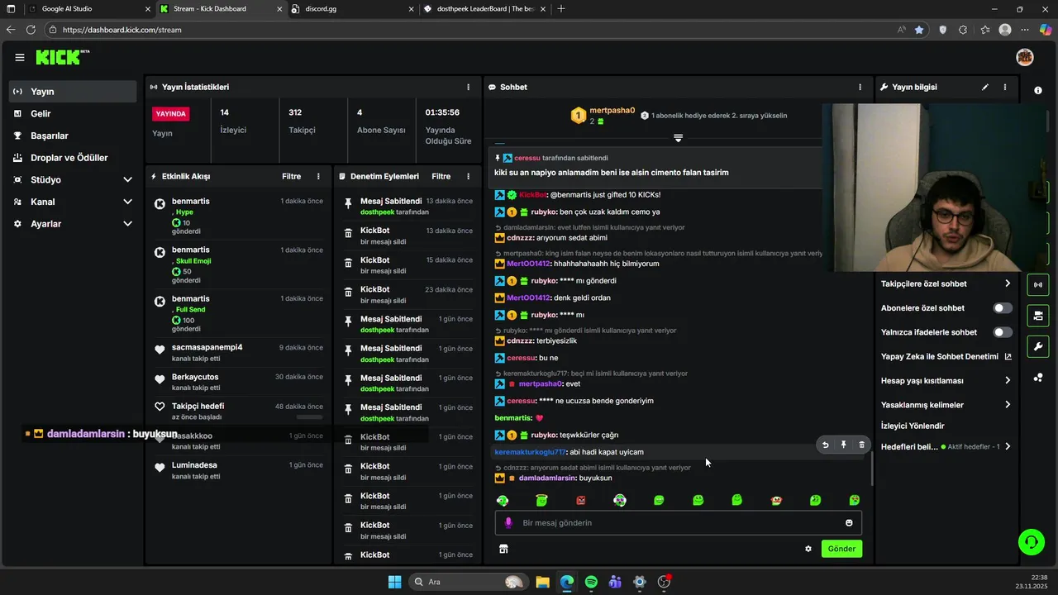Open the Yayın İstatistikleri three-dot menu
Screen dimensions: 1058x595
468,87
